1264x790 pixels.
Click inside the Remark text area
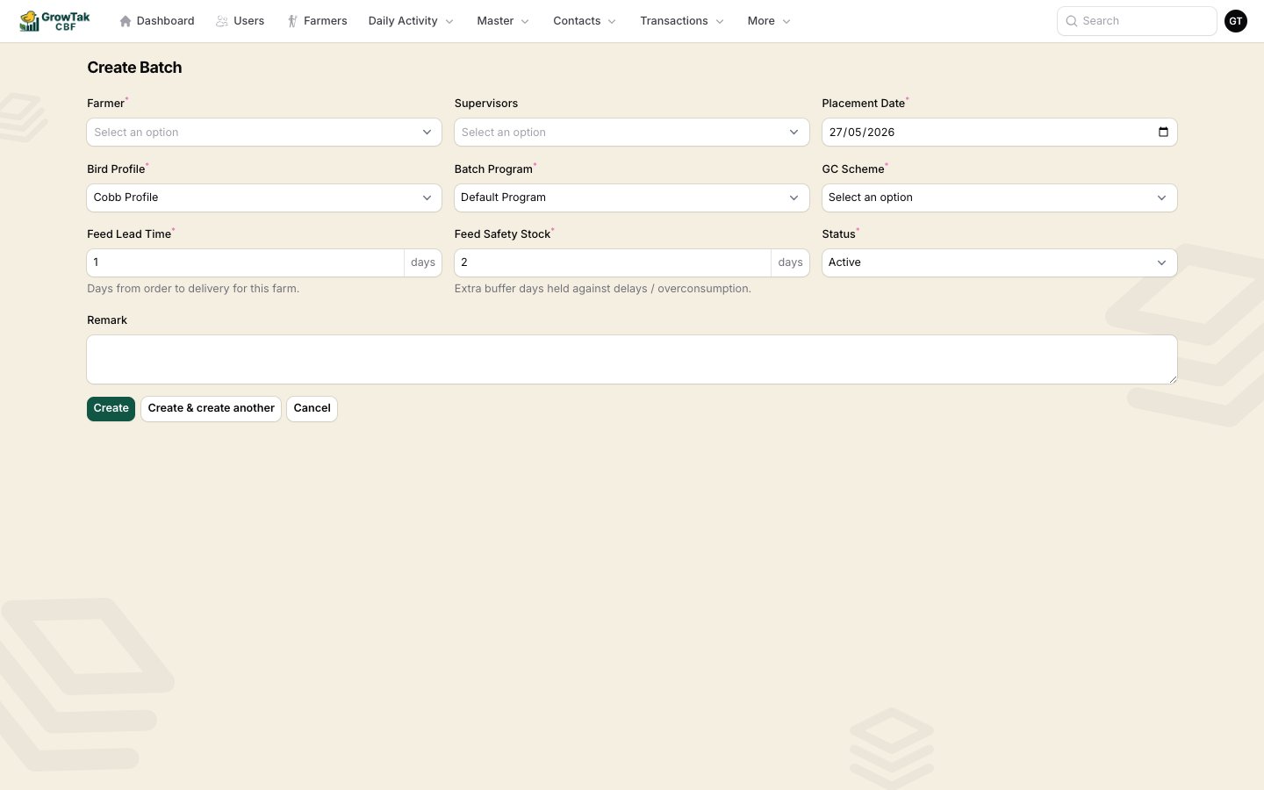point(632,359)
